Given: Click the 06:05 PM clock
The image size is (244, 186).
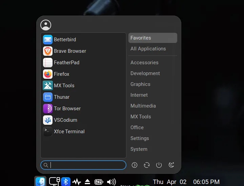Looking at the screenshot, I should coord(206,182).
